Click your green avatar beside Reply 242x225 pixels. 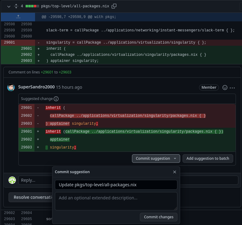coord(12,180)
